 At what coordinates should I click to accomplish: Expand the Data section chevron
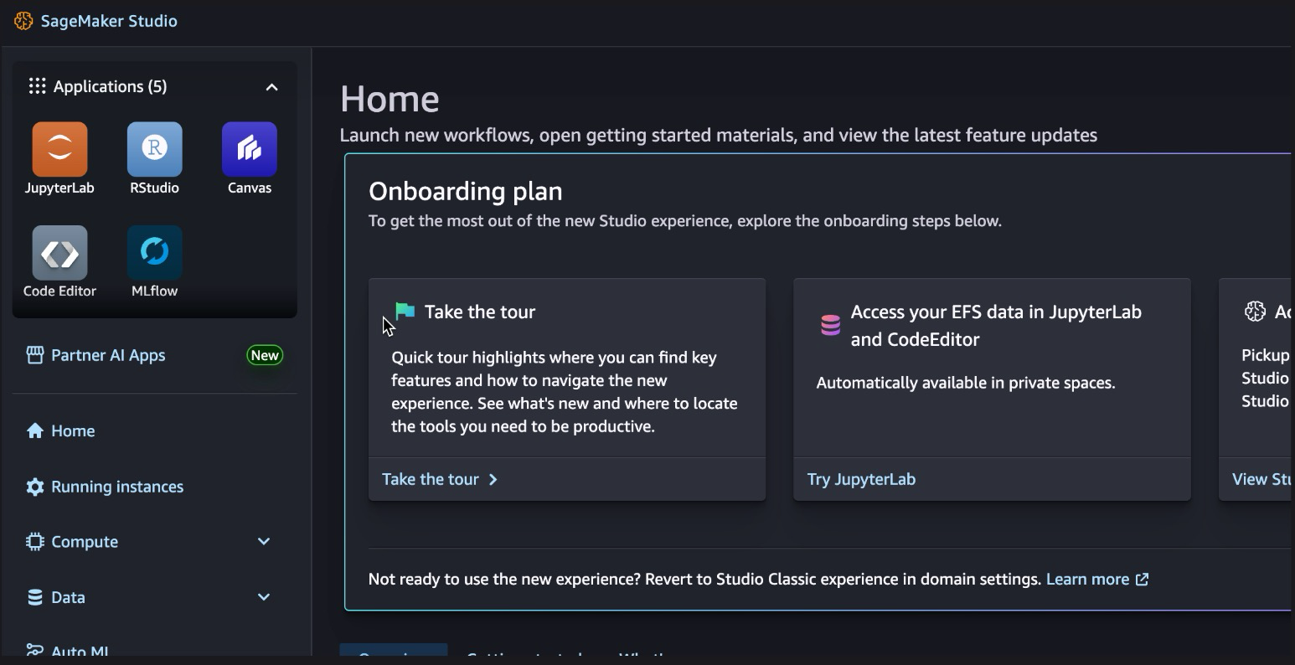(x=264, y=597)
